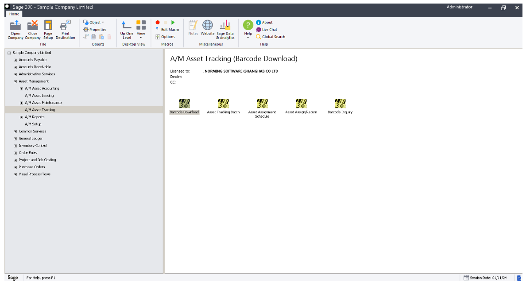Expand A/M Reports node
The image size is (530, 286).
point(21,117)
